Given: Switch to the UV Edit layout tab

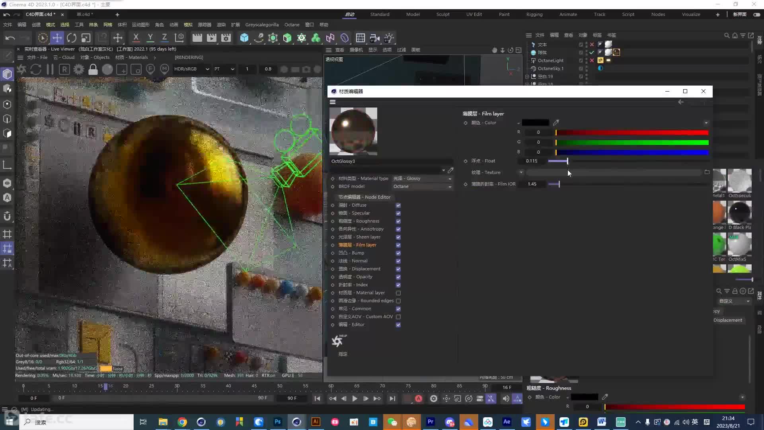Looking at the screenshot, I should tap(474, 14).
